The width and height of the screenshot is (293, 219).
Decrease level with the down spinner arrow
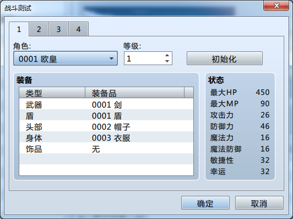(x=167, y=61)
